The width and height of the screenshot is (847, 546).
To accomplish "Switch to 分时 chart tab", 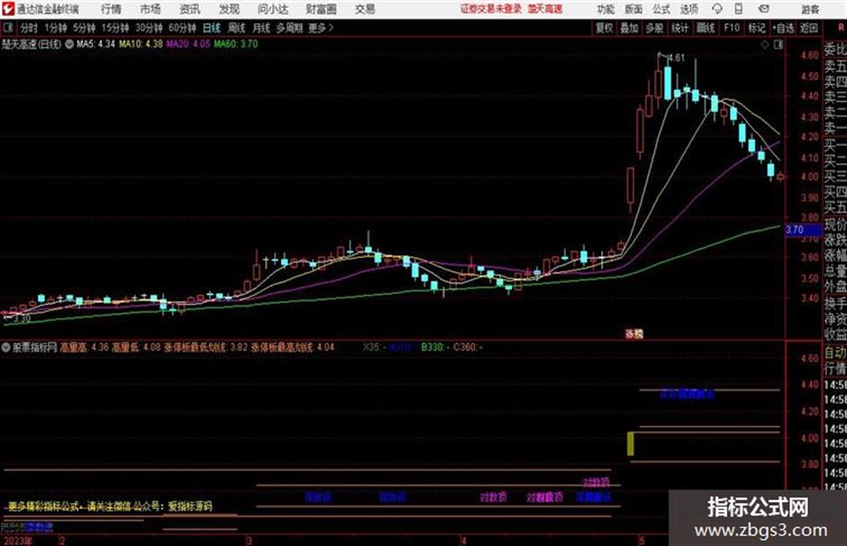I will click(x=30, y=28).
